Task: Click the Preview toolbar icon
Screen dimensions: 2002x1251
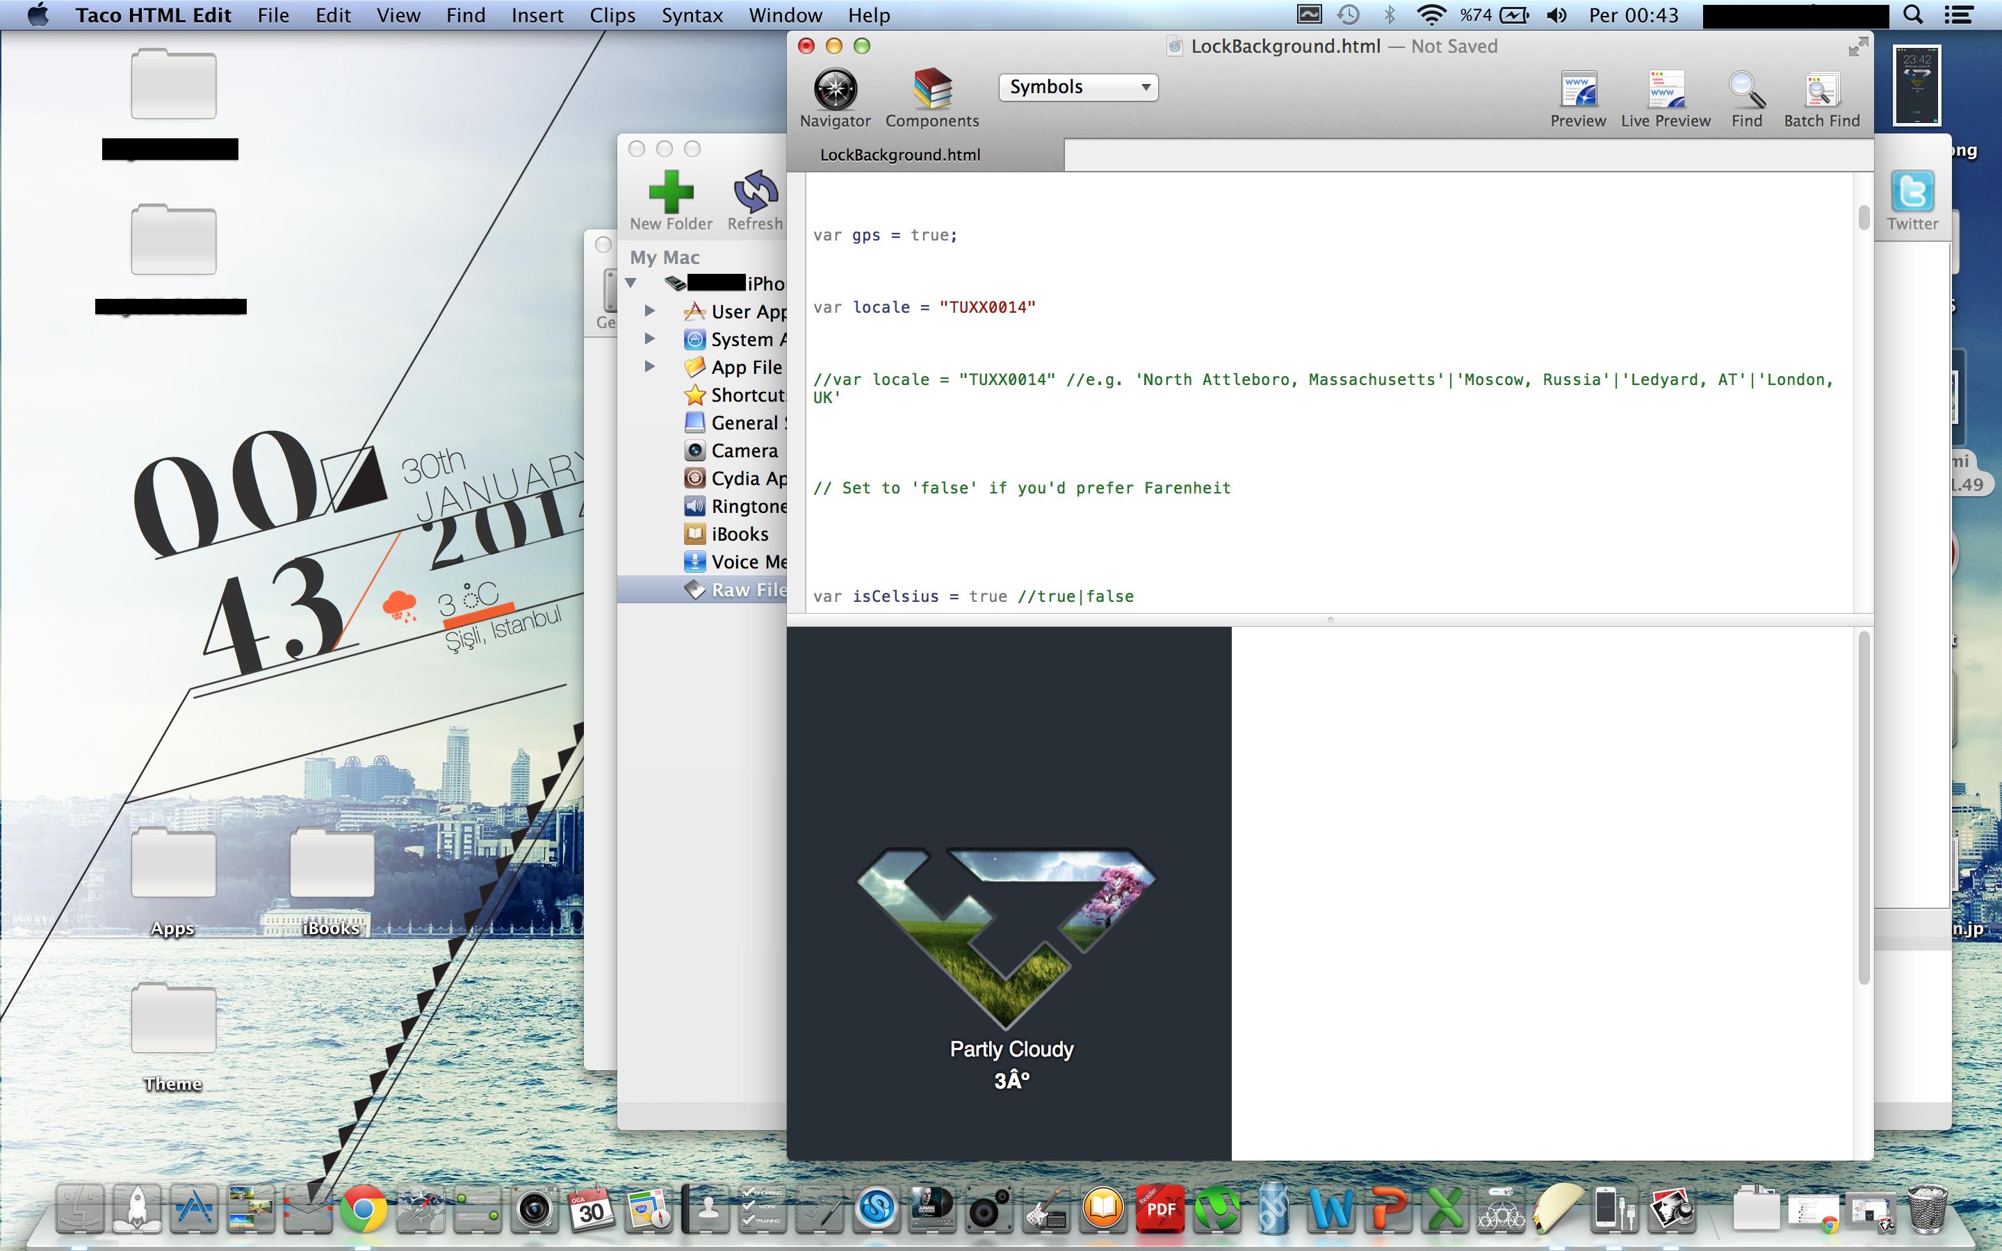Action: 1577,97
